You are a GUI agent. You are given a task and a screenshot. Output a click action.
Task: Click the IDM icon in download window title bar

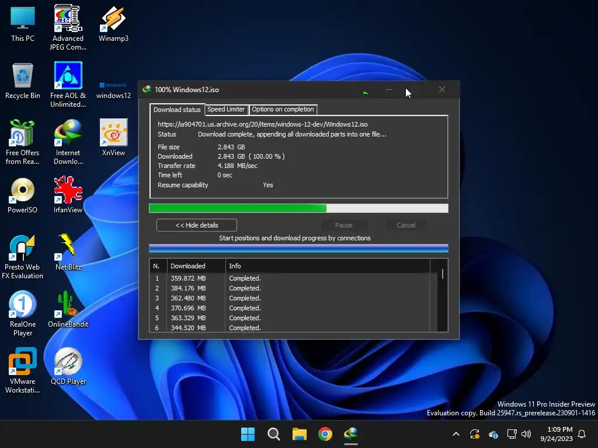click(x=147, y=89)
